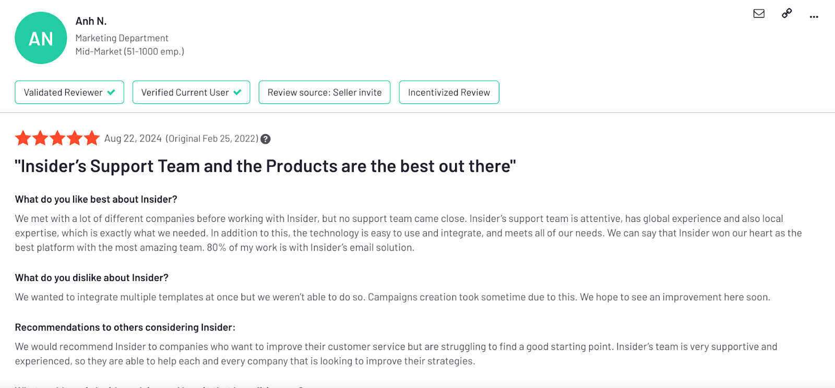
Task: Open reviewer name Anh N.
Action: (91, 21)
